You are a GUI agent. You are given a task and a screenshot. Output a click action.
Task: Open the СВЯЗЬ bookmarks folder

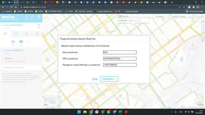(39, 11)
